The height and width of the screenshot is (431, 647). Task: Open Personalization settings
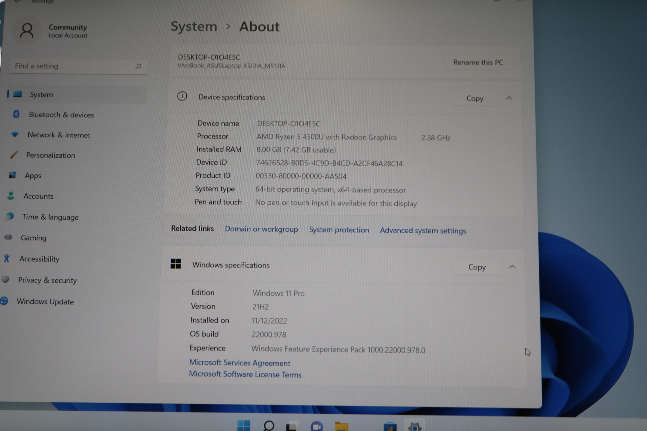[51, 155]
